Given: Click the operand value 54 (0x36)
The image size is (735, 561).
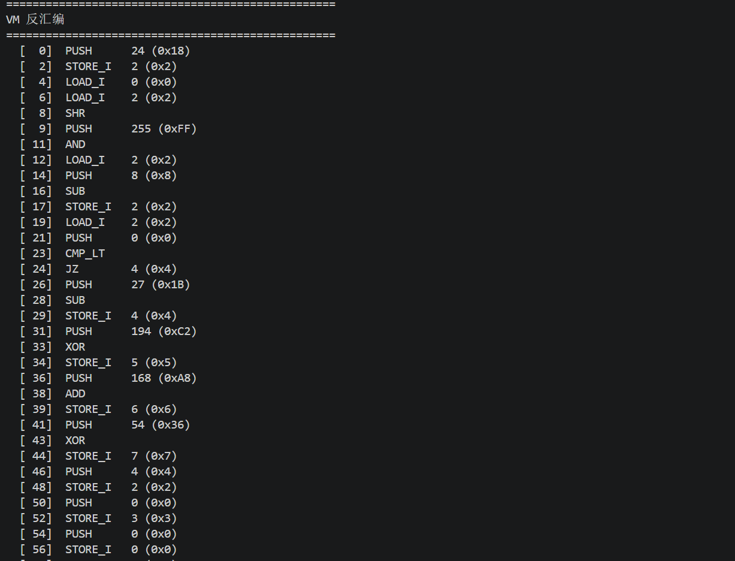Looking at the screenshot, I should click(x=161, y=425).
